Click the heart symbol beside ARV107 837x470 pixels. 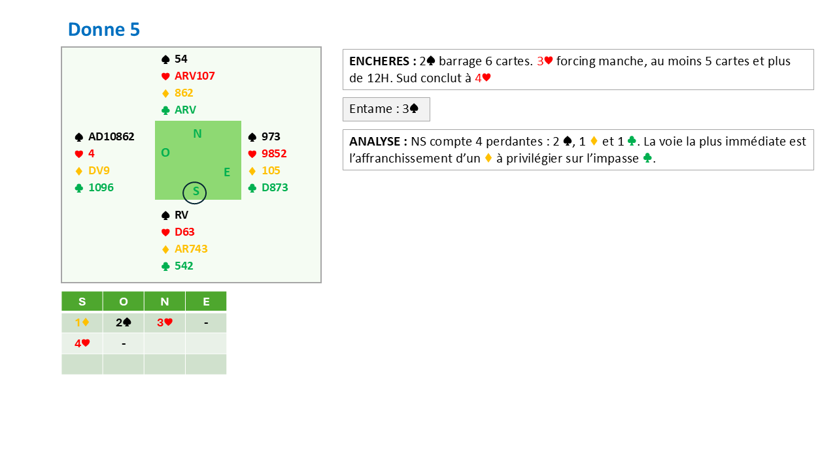(x=165, y=76)
